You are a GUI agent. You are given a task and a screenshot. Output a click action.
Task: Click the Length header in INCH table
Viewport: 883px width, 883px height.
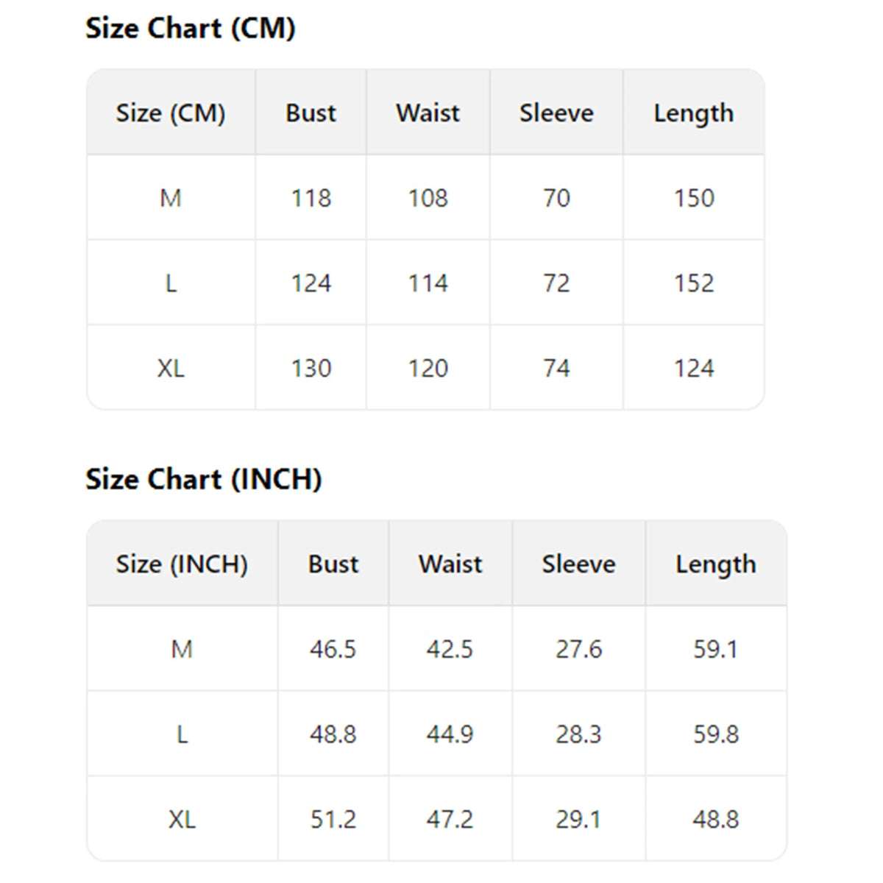coord(716,564)
